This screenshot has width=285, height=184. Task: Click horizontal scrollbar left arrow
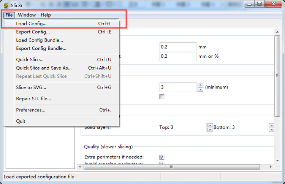[80, 167]
